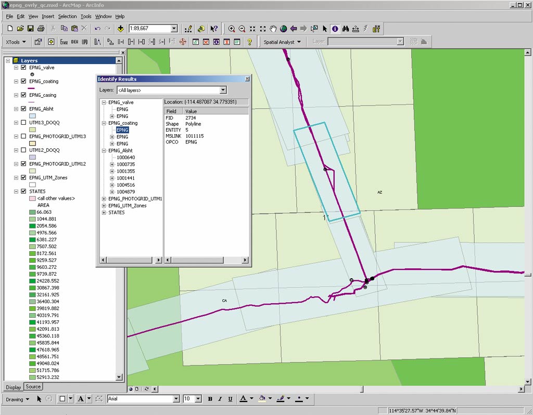Click the Add Data button
The height and width of the screenshot is (415, 533).
121,29
